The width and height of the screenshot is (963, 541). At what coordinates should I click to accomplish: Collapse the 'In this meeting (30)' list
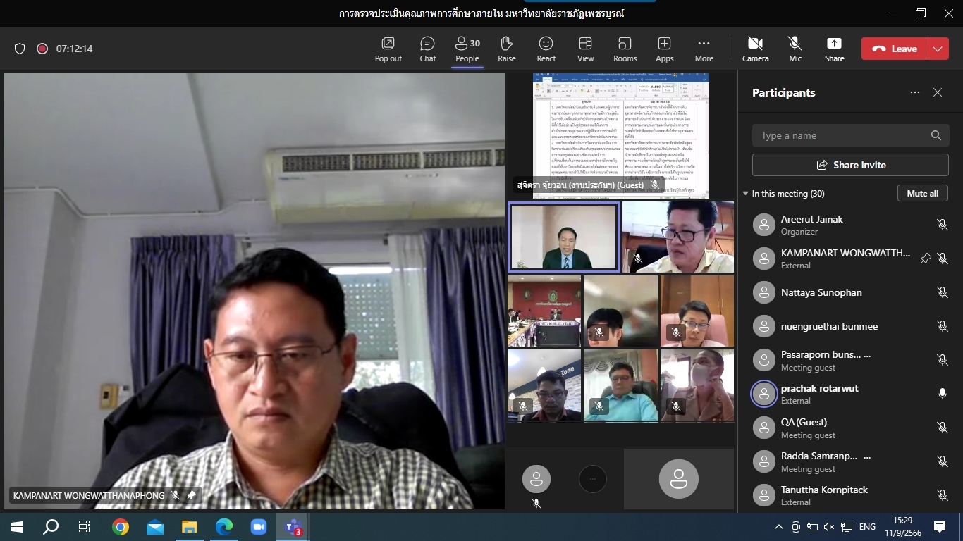746,194
